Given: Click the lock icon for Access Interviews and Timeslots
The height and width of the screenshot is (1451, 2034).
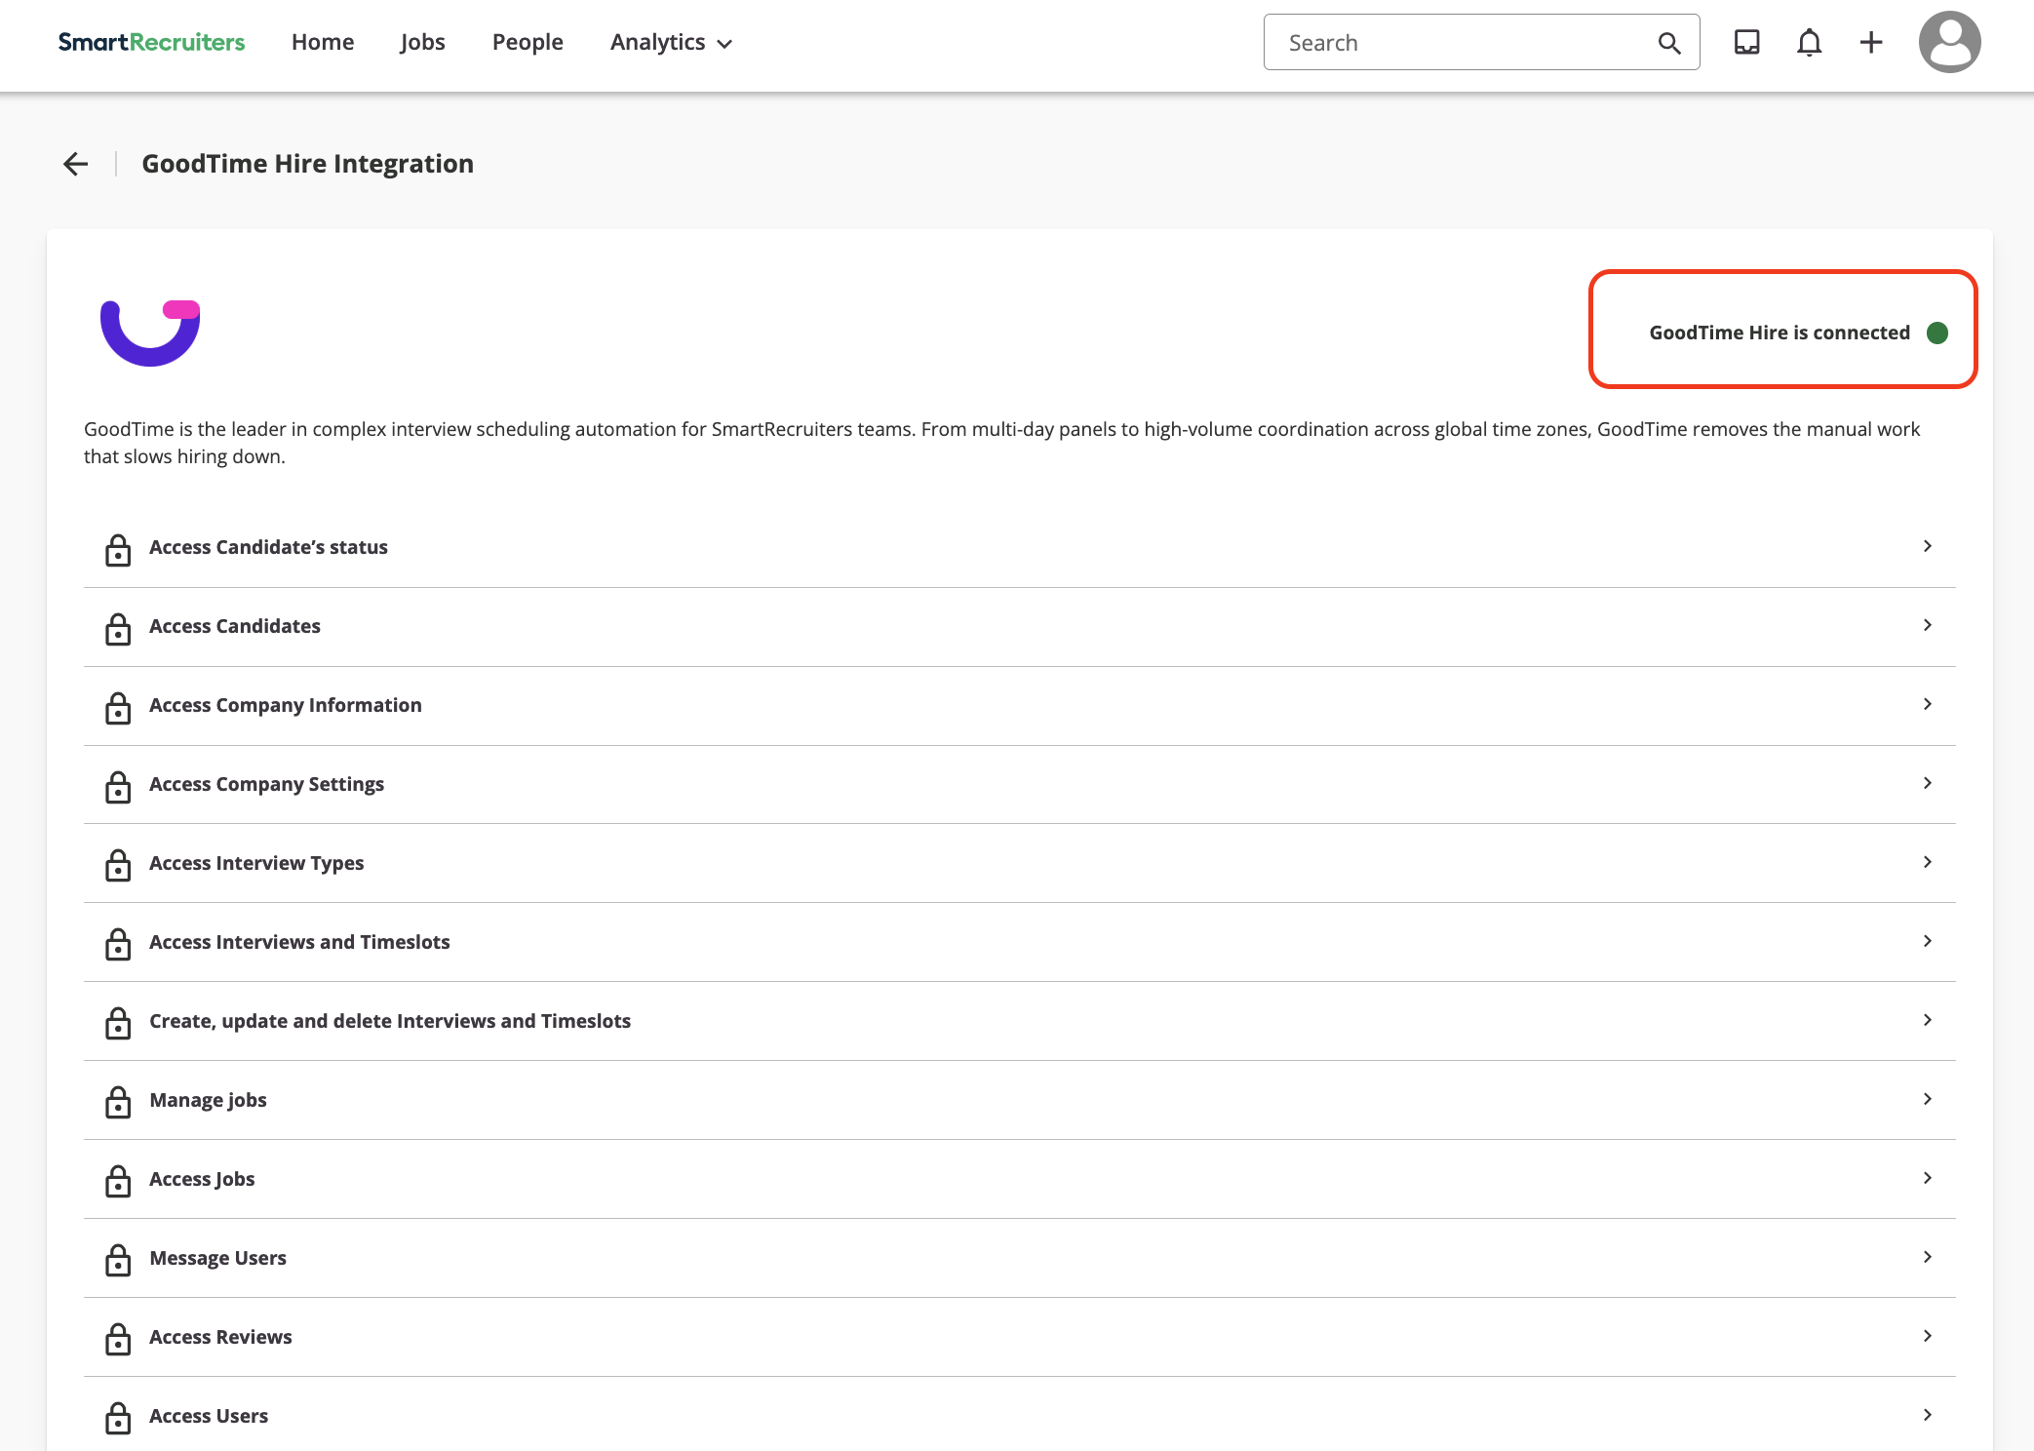Looking at the screenshot, I should [x=118, y=944].
